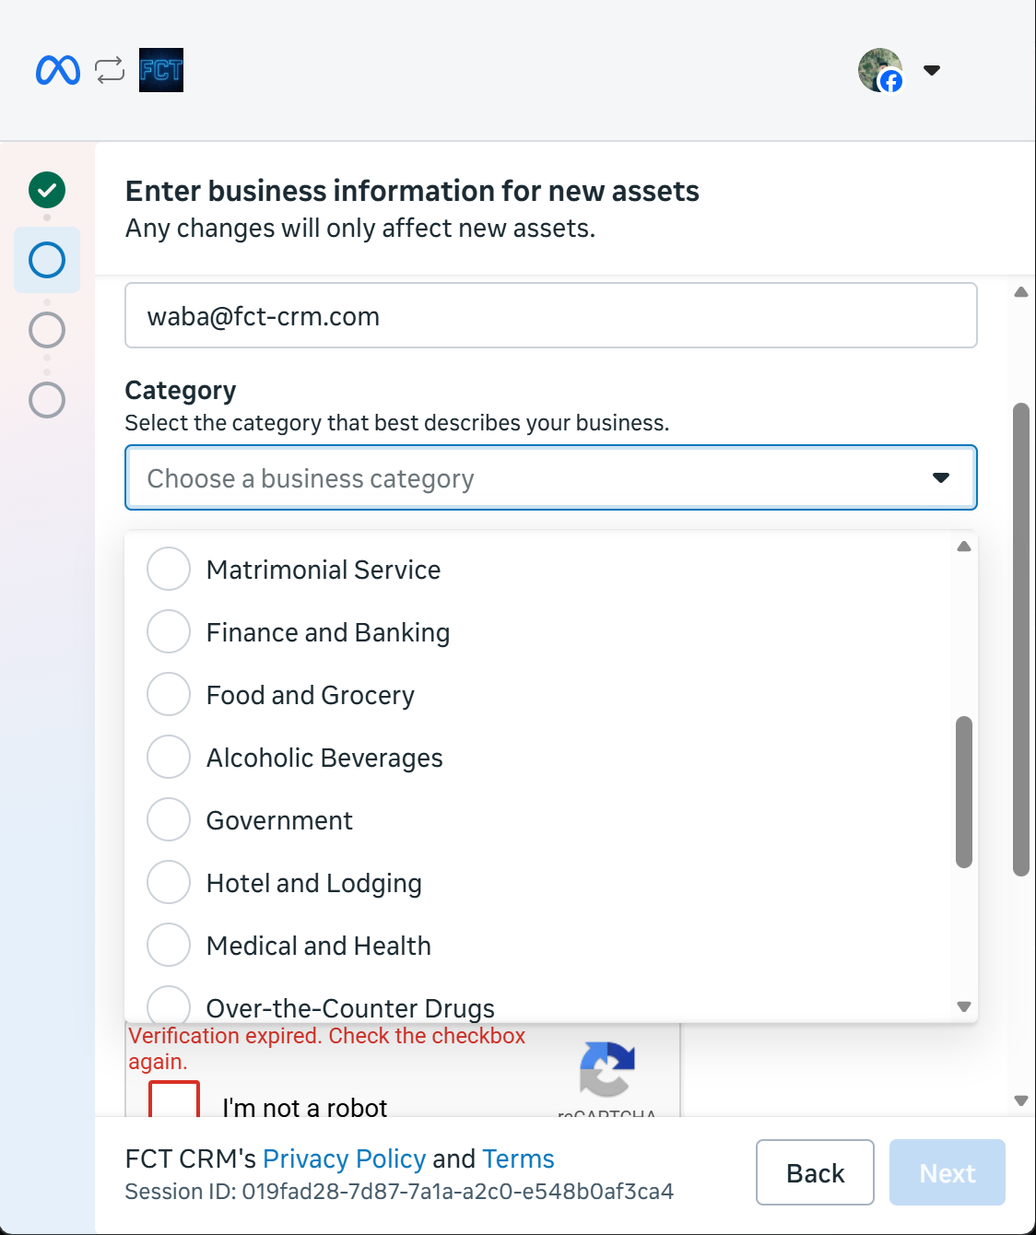
Task: Choose the Food and Grocery radio option
Action: click(169, 694)
